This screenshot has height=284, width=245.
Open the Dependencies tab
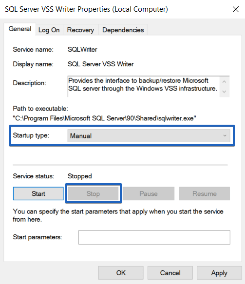(x=123, y=30)
